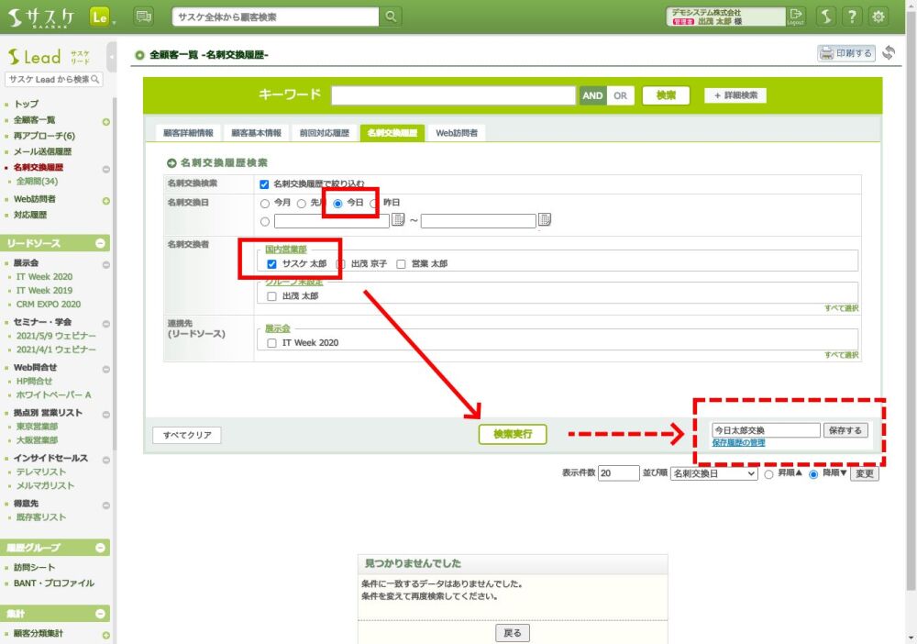
Task: Switch to the 顧客基本情報 tab
Action: pyautogui.click(x=256, y=133)
